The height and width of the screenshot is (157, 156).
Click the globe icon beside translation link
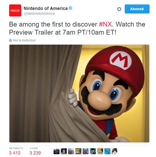coord(10,40)
